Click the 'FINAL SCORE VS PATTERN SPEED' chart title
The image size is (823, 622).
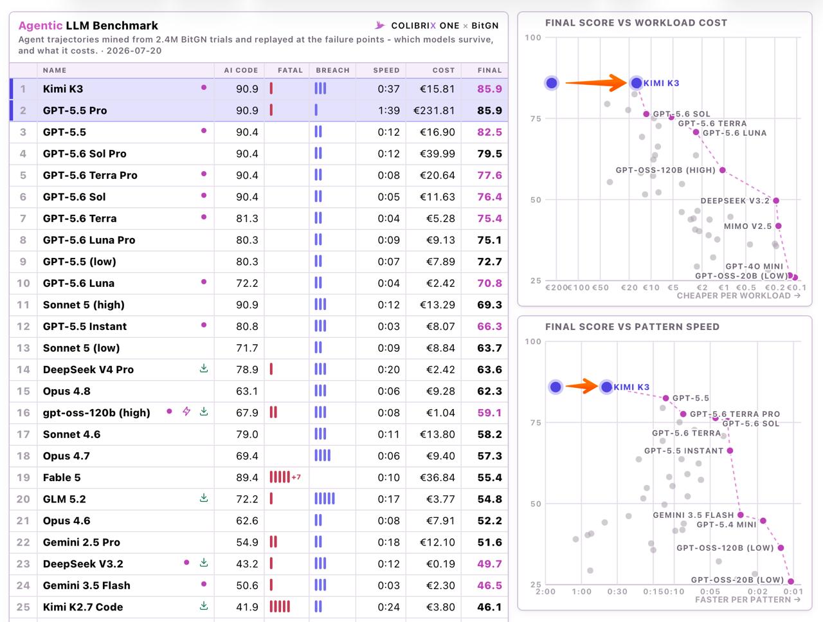pyautogui.click(x=632, y=327)
